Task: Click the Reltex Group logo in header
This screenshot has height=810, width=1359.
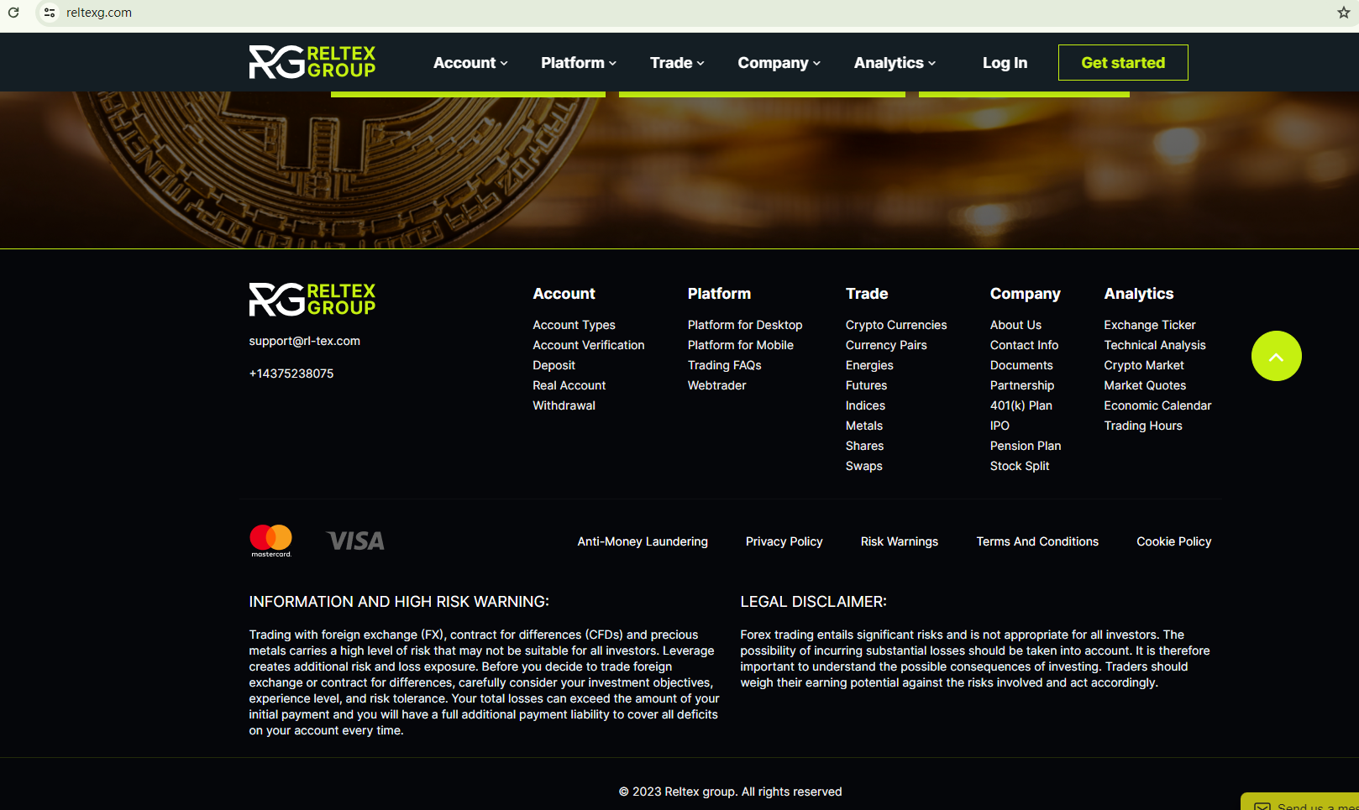Action: pos(312,62)
